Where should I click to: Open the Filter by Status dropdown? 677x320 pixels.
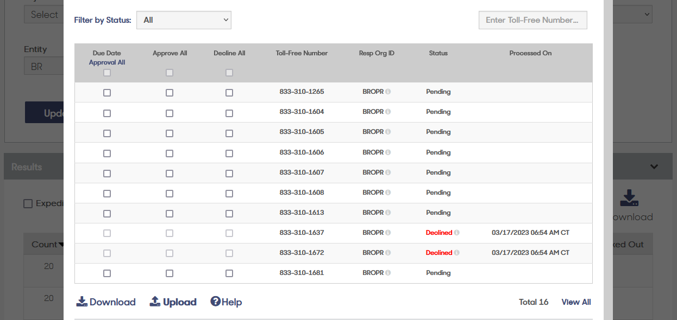point(184,20)
